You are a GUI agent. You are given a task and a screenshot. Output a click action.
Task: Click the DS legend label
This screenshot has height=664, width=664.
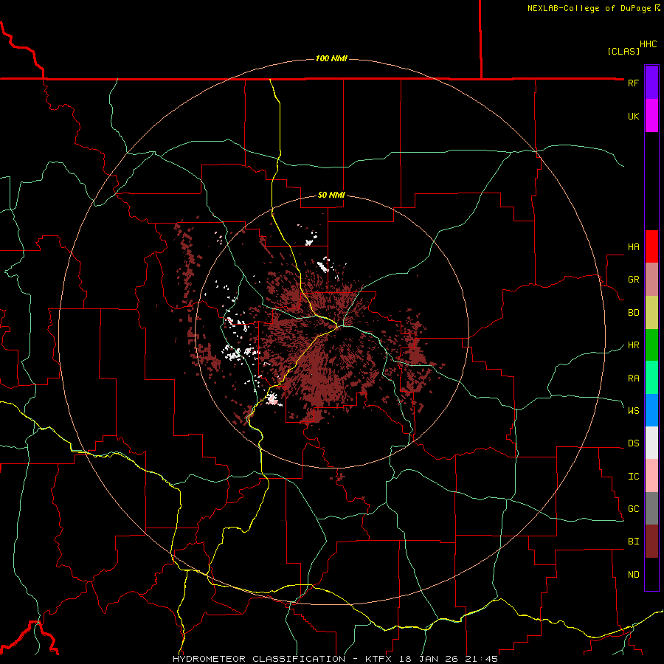click(x=633, y=443)
